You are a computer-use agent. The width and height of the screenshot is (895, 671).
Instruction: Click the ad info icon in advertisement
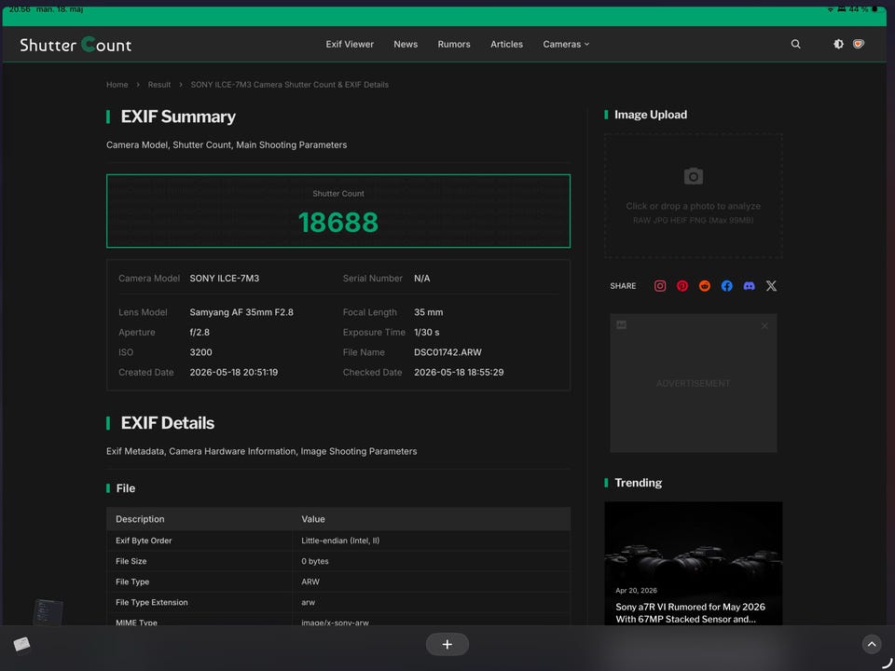click(x=621, y=324)
